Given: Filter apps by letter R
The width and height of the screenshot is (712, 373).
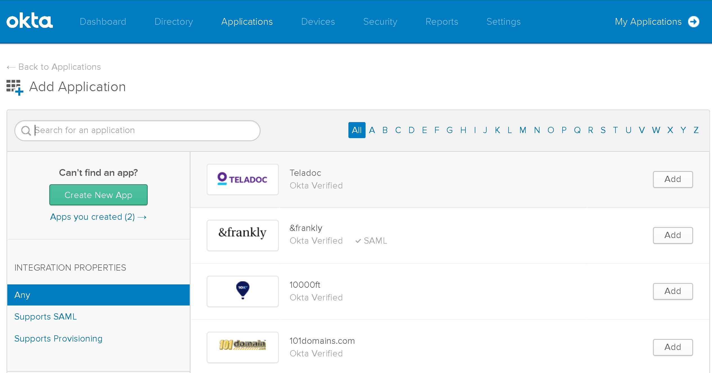Looking at the screenshot, I should (590, 130).
